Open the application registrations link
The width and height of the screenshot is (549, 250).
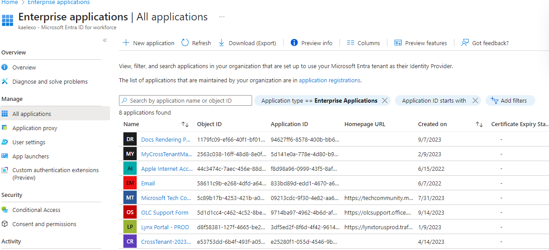(x=329, y=81)
